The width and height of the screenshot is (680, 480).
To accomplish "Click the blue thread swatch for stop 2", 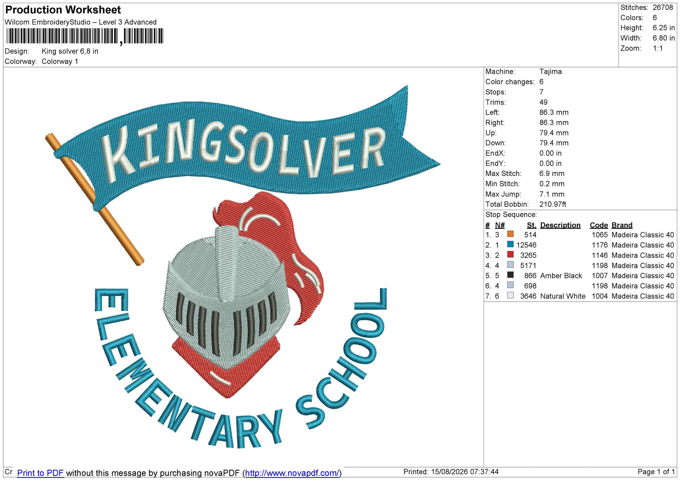I will tap(510, 244).
